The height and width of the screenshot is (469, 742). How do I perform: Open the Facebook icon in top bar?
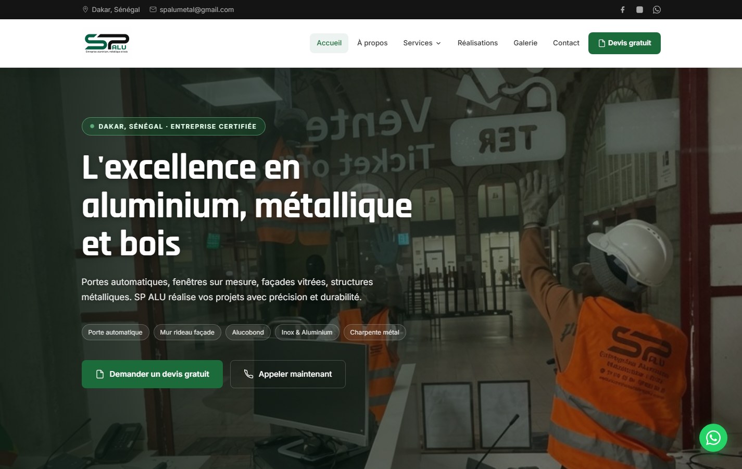622,9
